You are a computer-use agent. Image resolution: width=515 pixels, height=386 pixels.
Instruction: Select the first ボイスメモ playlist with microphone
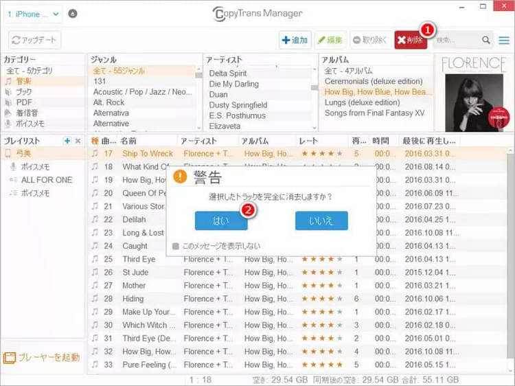point(35,166)
